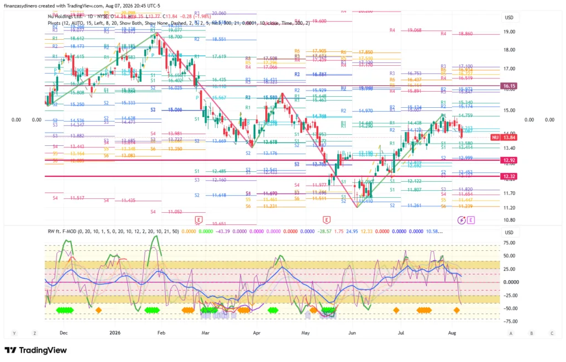Viewport: 566px width, 362px height.
Task: Click the August earnings E marker
Action: tap(471, 220)
